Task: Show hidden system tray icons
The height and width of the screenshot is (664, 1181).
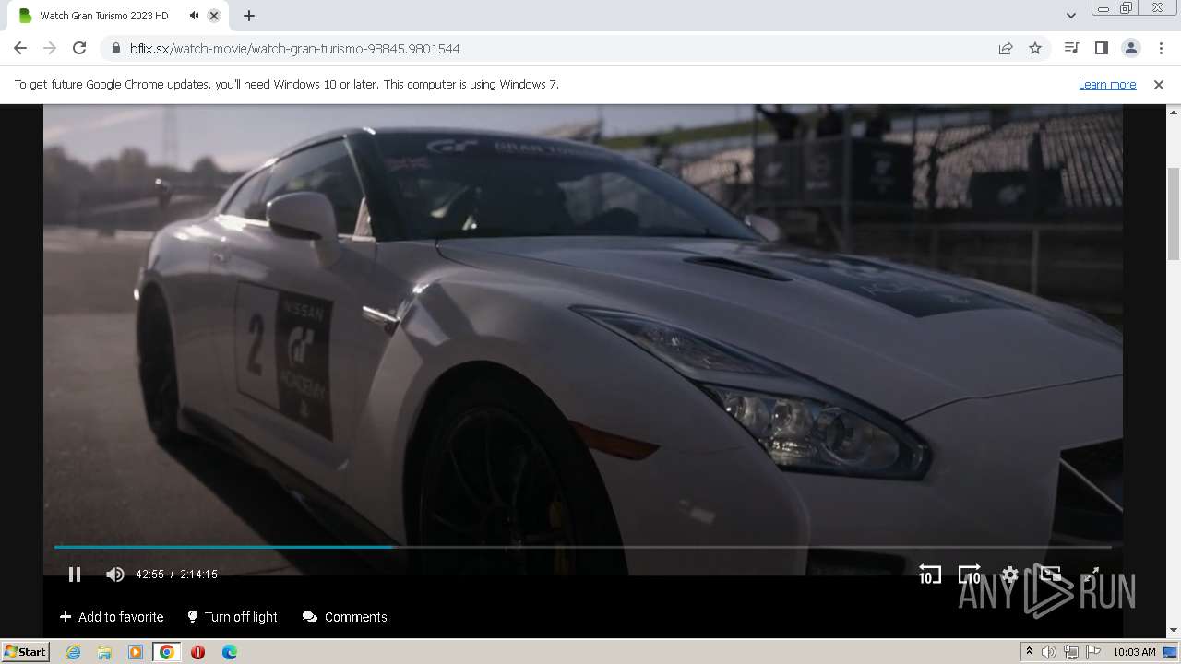Action: 1029,652
